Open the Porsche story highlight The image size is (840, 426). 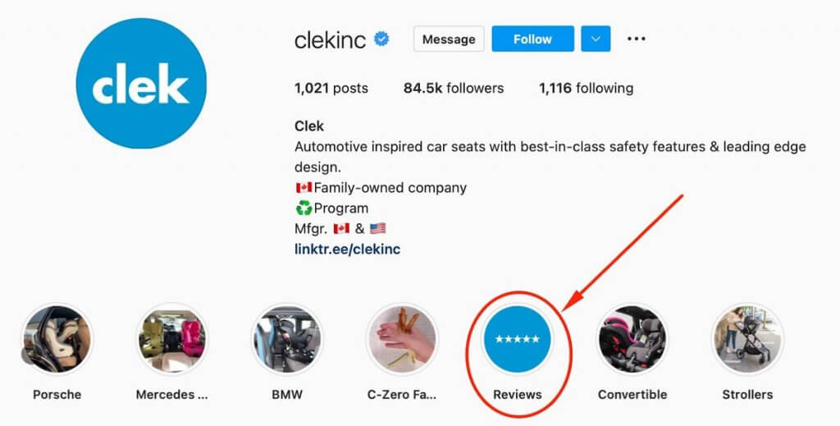click(57, 339)
